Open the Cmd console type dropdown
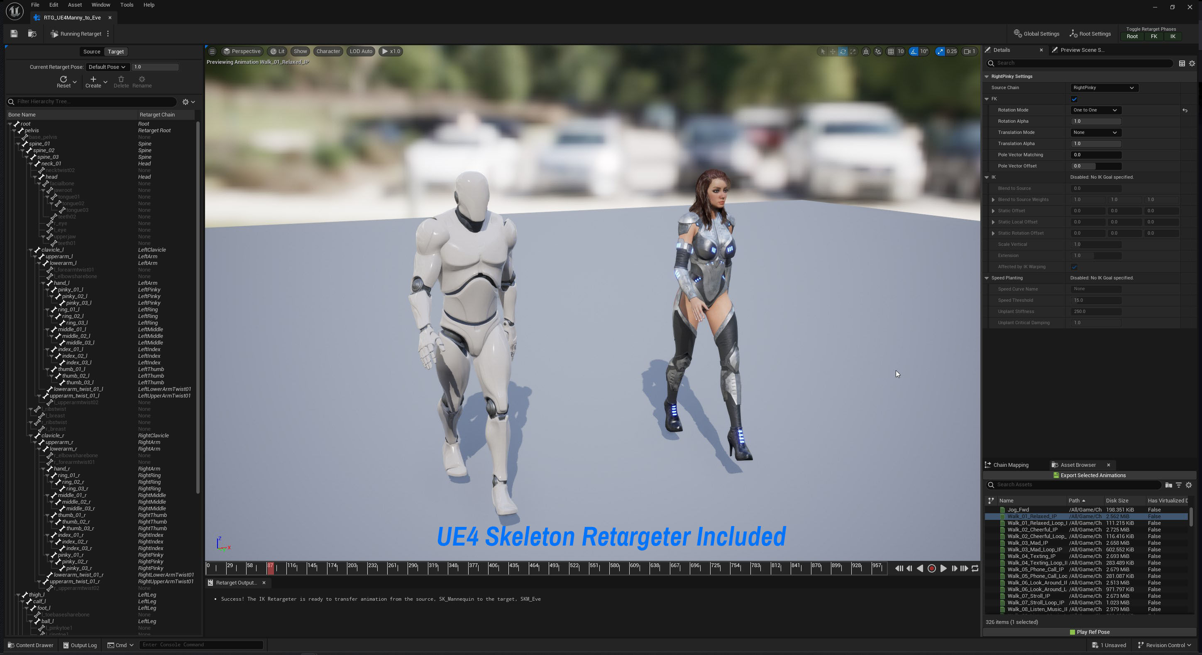This screenshot has width=1202, height=655. (121, 645)
